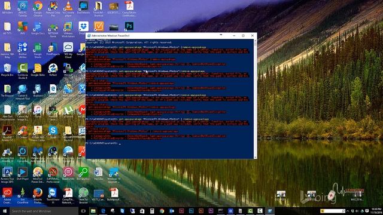Open SUPERAntiSpyware Professional desktop shortcut

pyautogui.click(x=53, y=175)
